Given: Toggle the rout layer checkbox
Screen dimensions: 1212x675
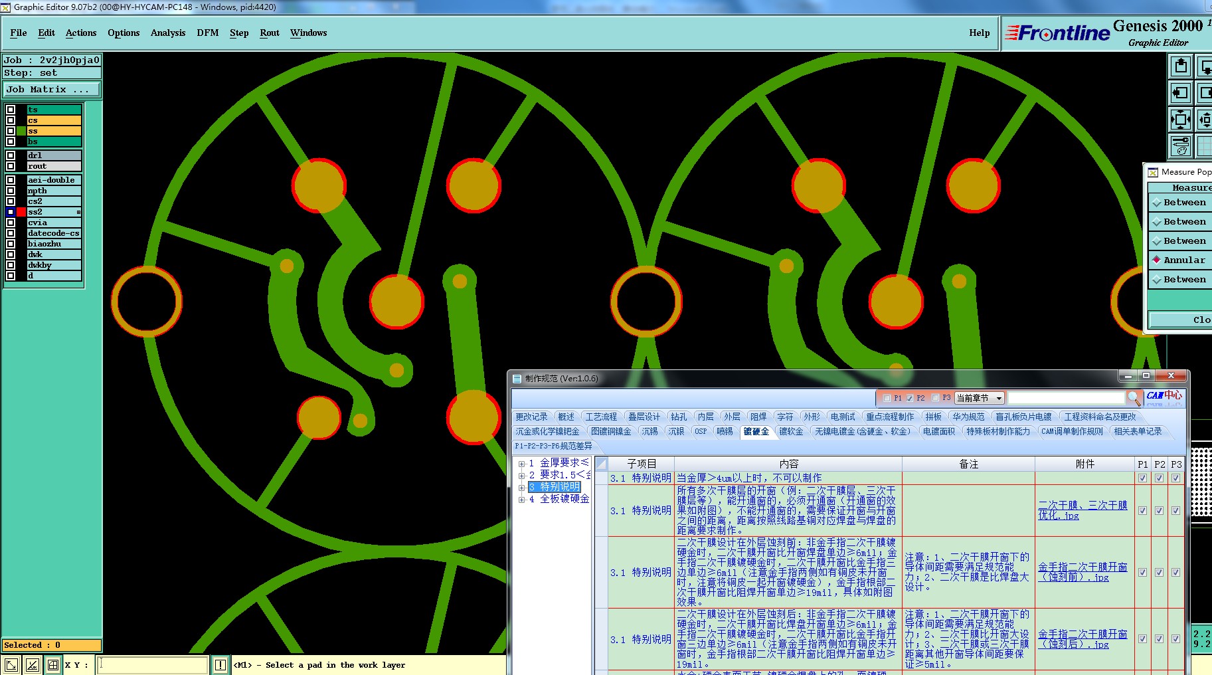Looking at the screenshot, I should click(x=11, y=166).
